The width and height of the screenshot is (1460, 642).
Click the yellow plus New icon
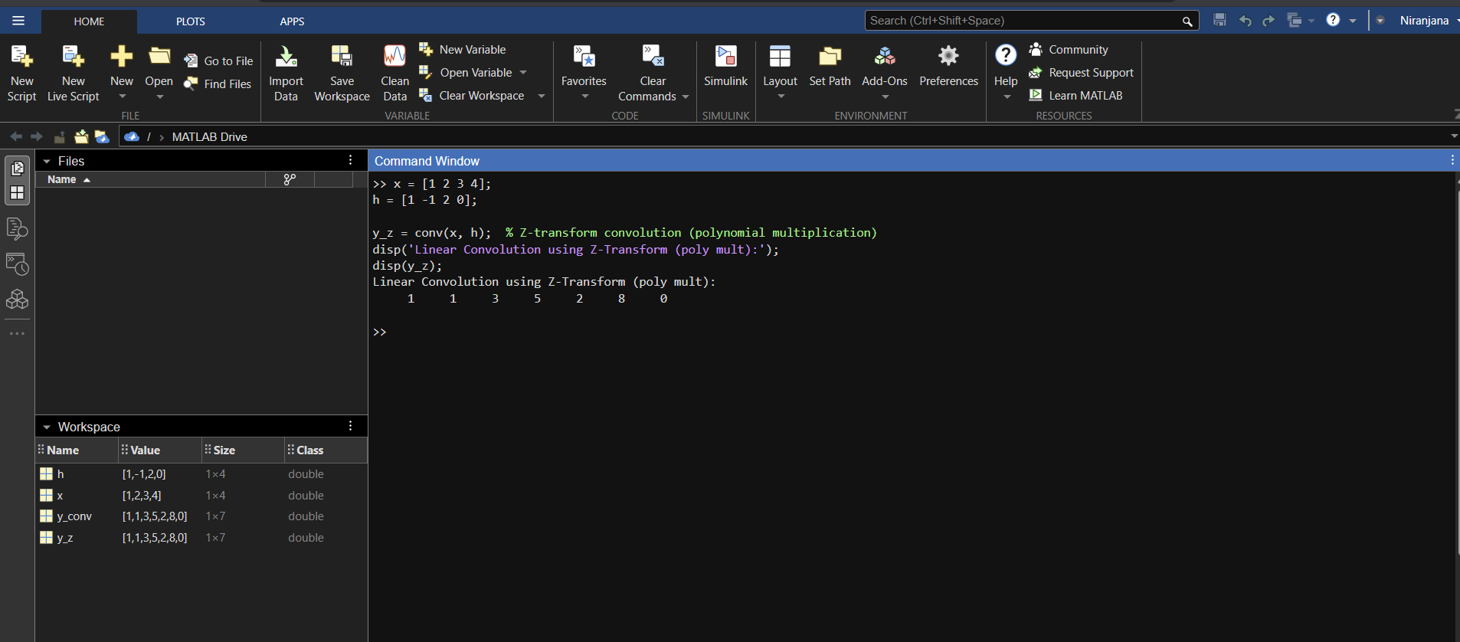point(121,56)
